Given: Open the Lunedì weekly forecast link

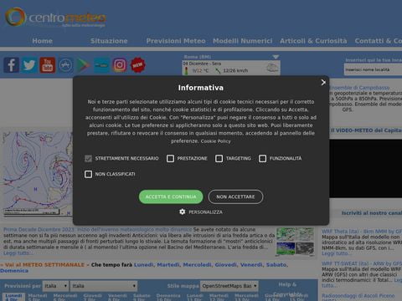Looking at the screenshot, I should tap(143, 265).
